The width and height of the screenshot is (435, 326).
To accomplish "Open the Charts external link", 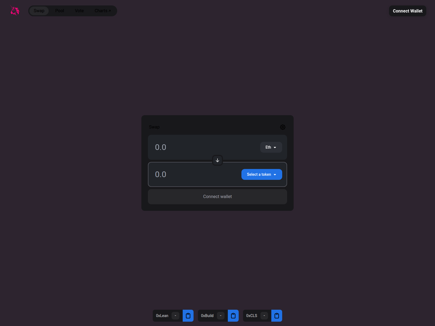I will [103, 11].
